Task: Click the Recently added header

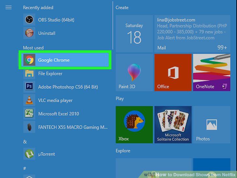Action: [38, 7]
